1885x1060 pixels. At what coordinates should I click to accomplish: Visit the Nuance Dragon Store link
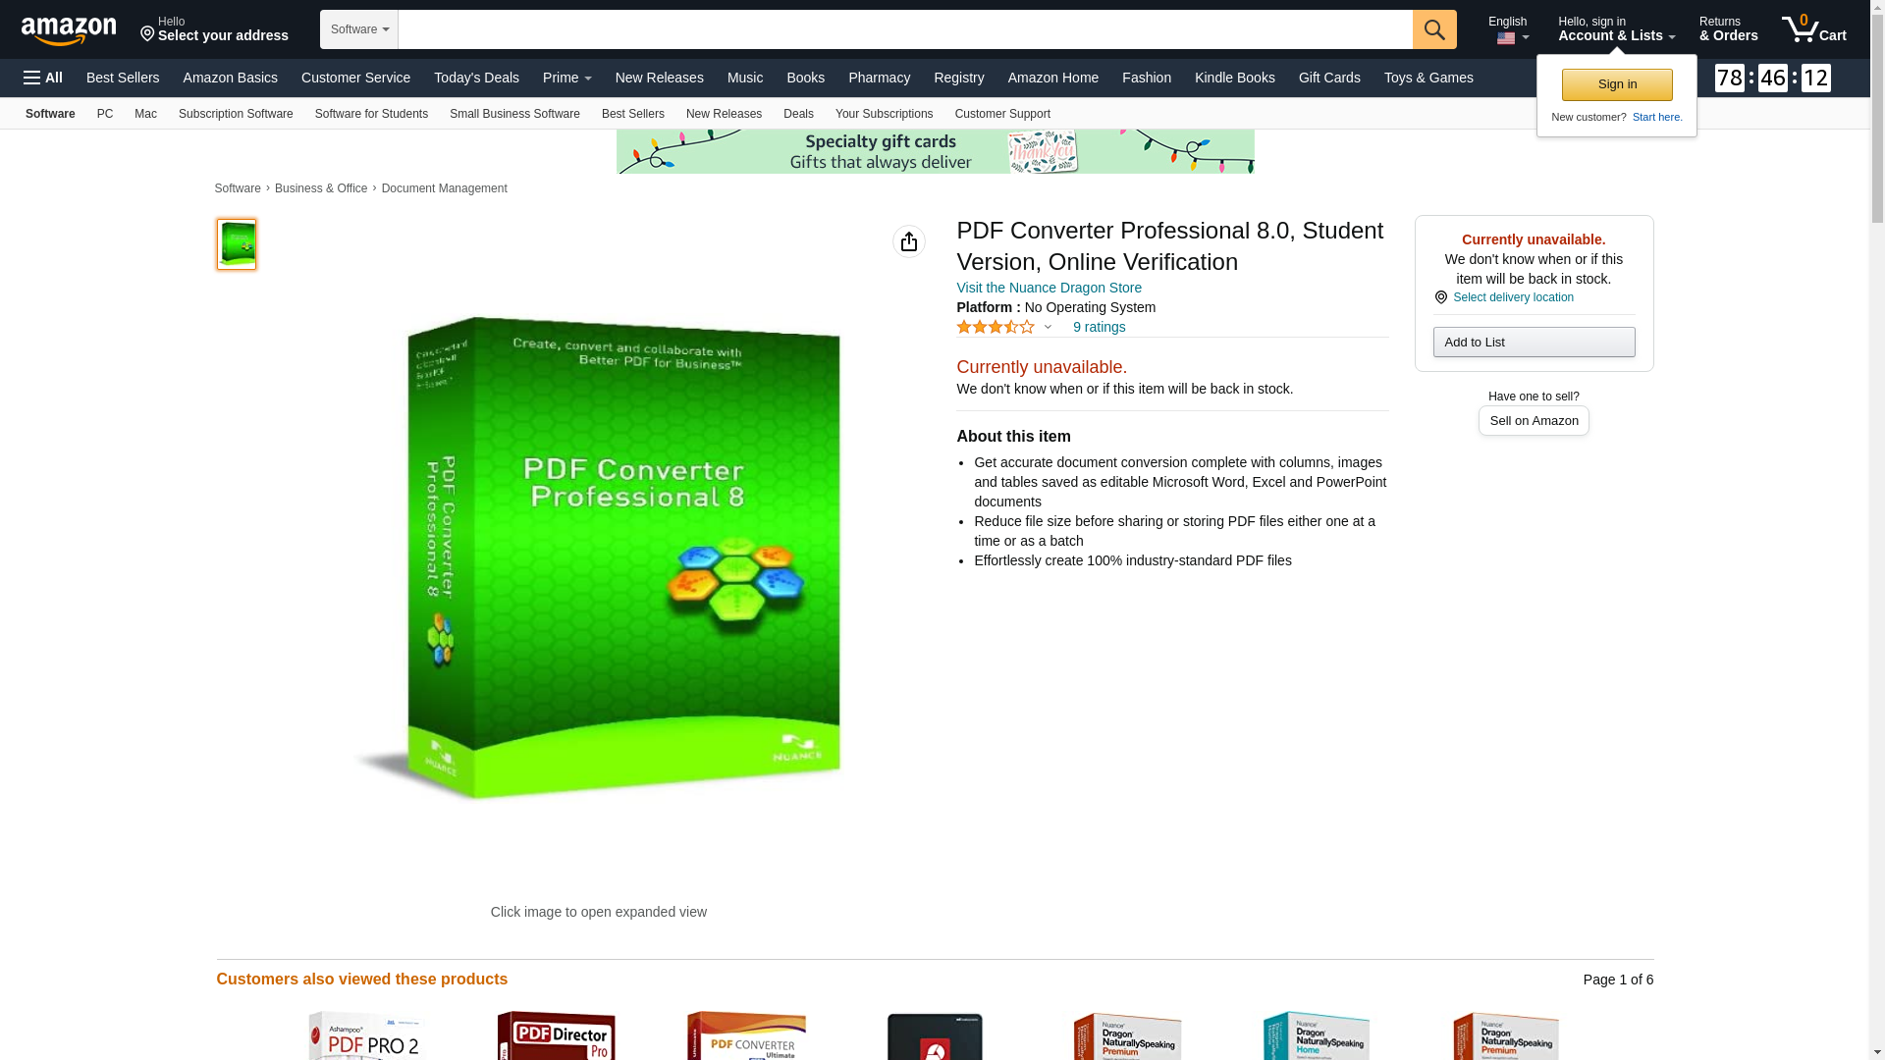pyautogui.click(x=1049, y=288)
